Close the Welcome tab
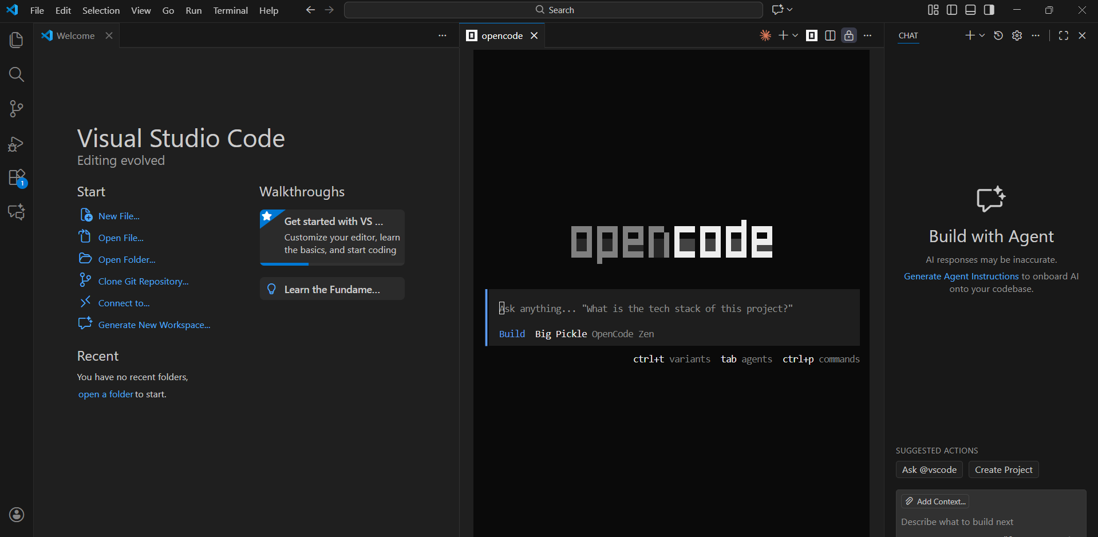 click(109, 35)
